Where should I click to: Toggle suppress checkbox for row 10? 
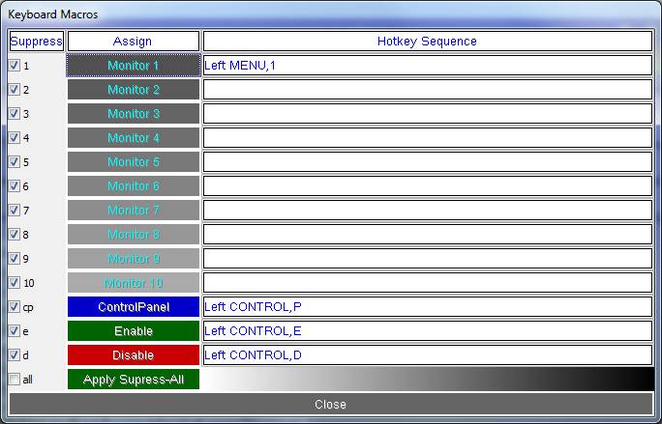click(15, 282)
